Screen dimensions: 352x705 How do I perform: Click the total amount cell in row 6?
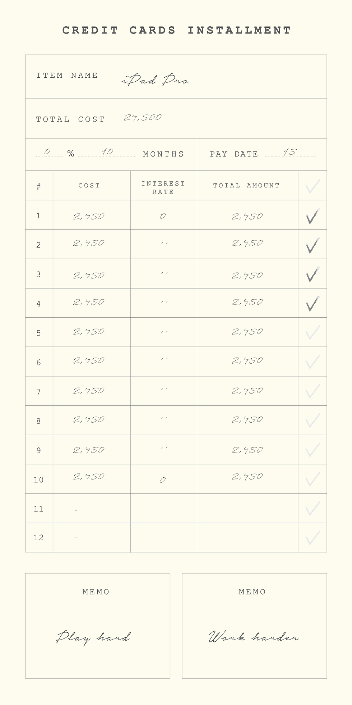click(x=247, y=361)
